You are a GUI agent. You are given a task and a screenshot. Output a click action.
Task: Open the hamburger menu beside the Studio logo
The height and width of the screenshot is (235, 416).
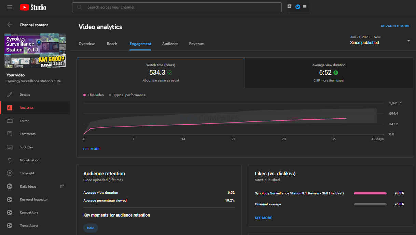coord(10,7)
